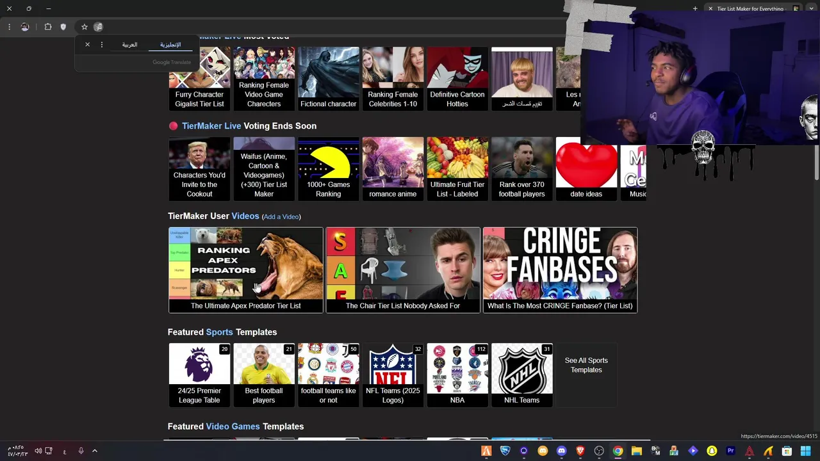Open the romance anime template
The height and width of the screenshot is (461, 820).
click(393, 168)
